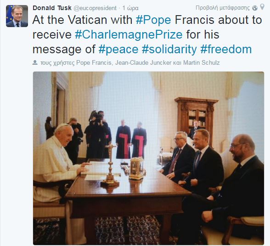Open tagged user Jean-Claude Juncker
Viewport: 270px width, 246px height.
143,63
